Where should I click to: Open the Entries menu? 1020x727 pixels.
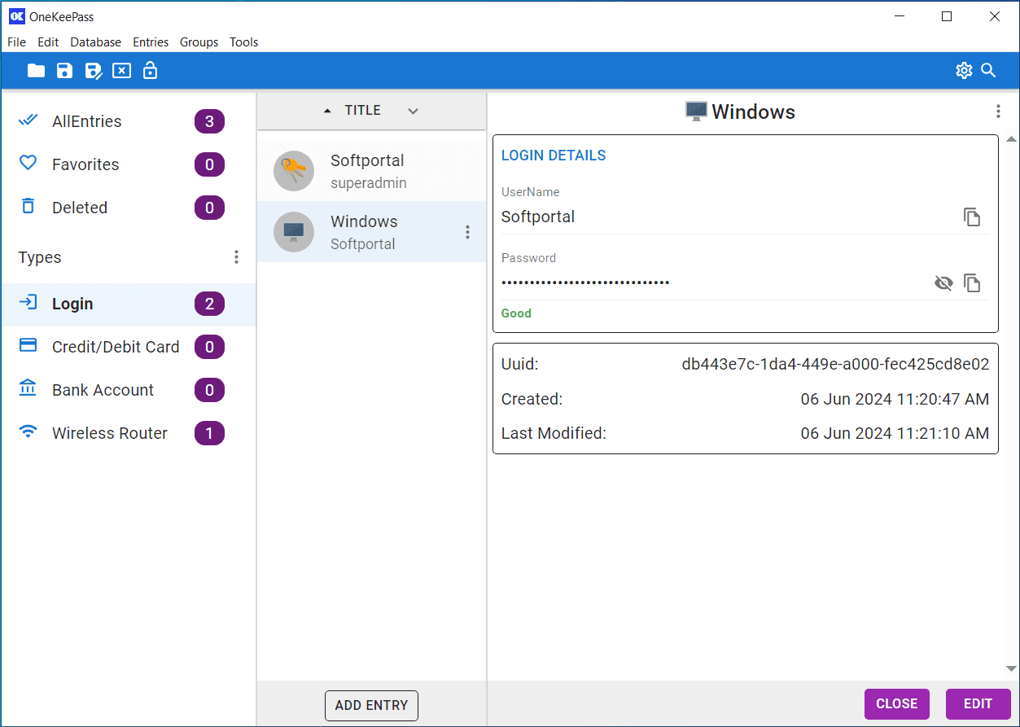pyautogui.click(x=151, y=42)
